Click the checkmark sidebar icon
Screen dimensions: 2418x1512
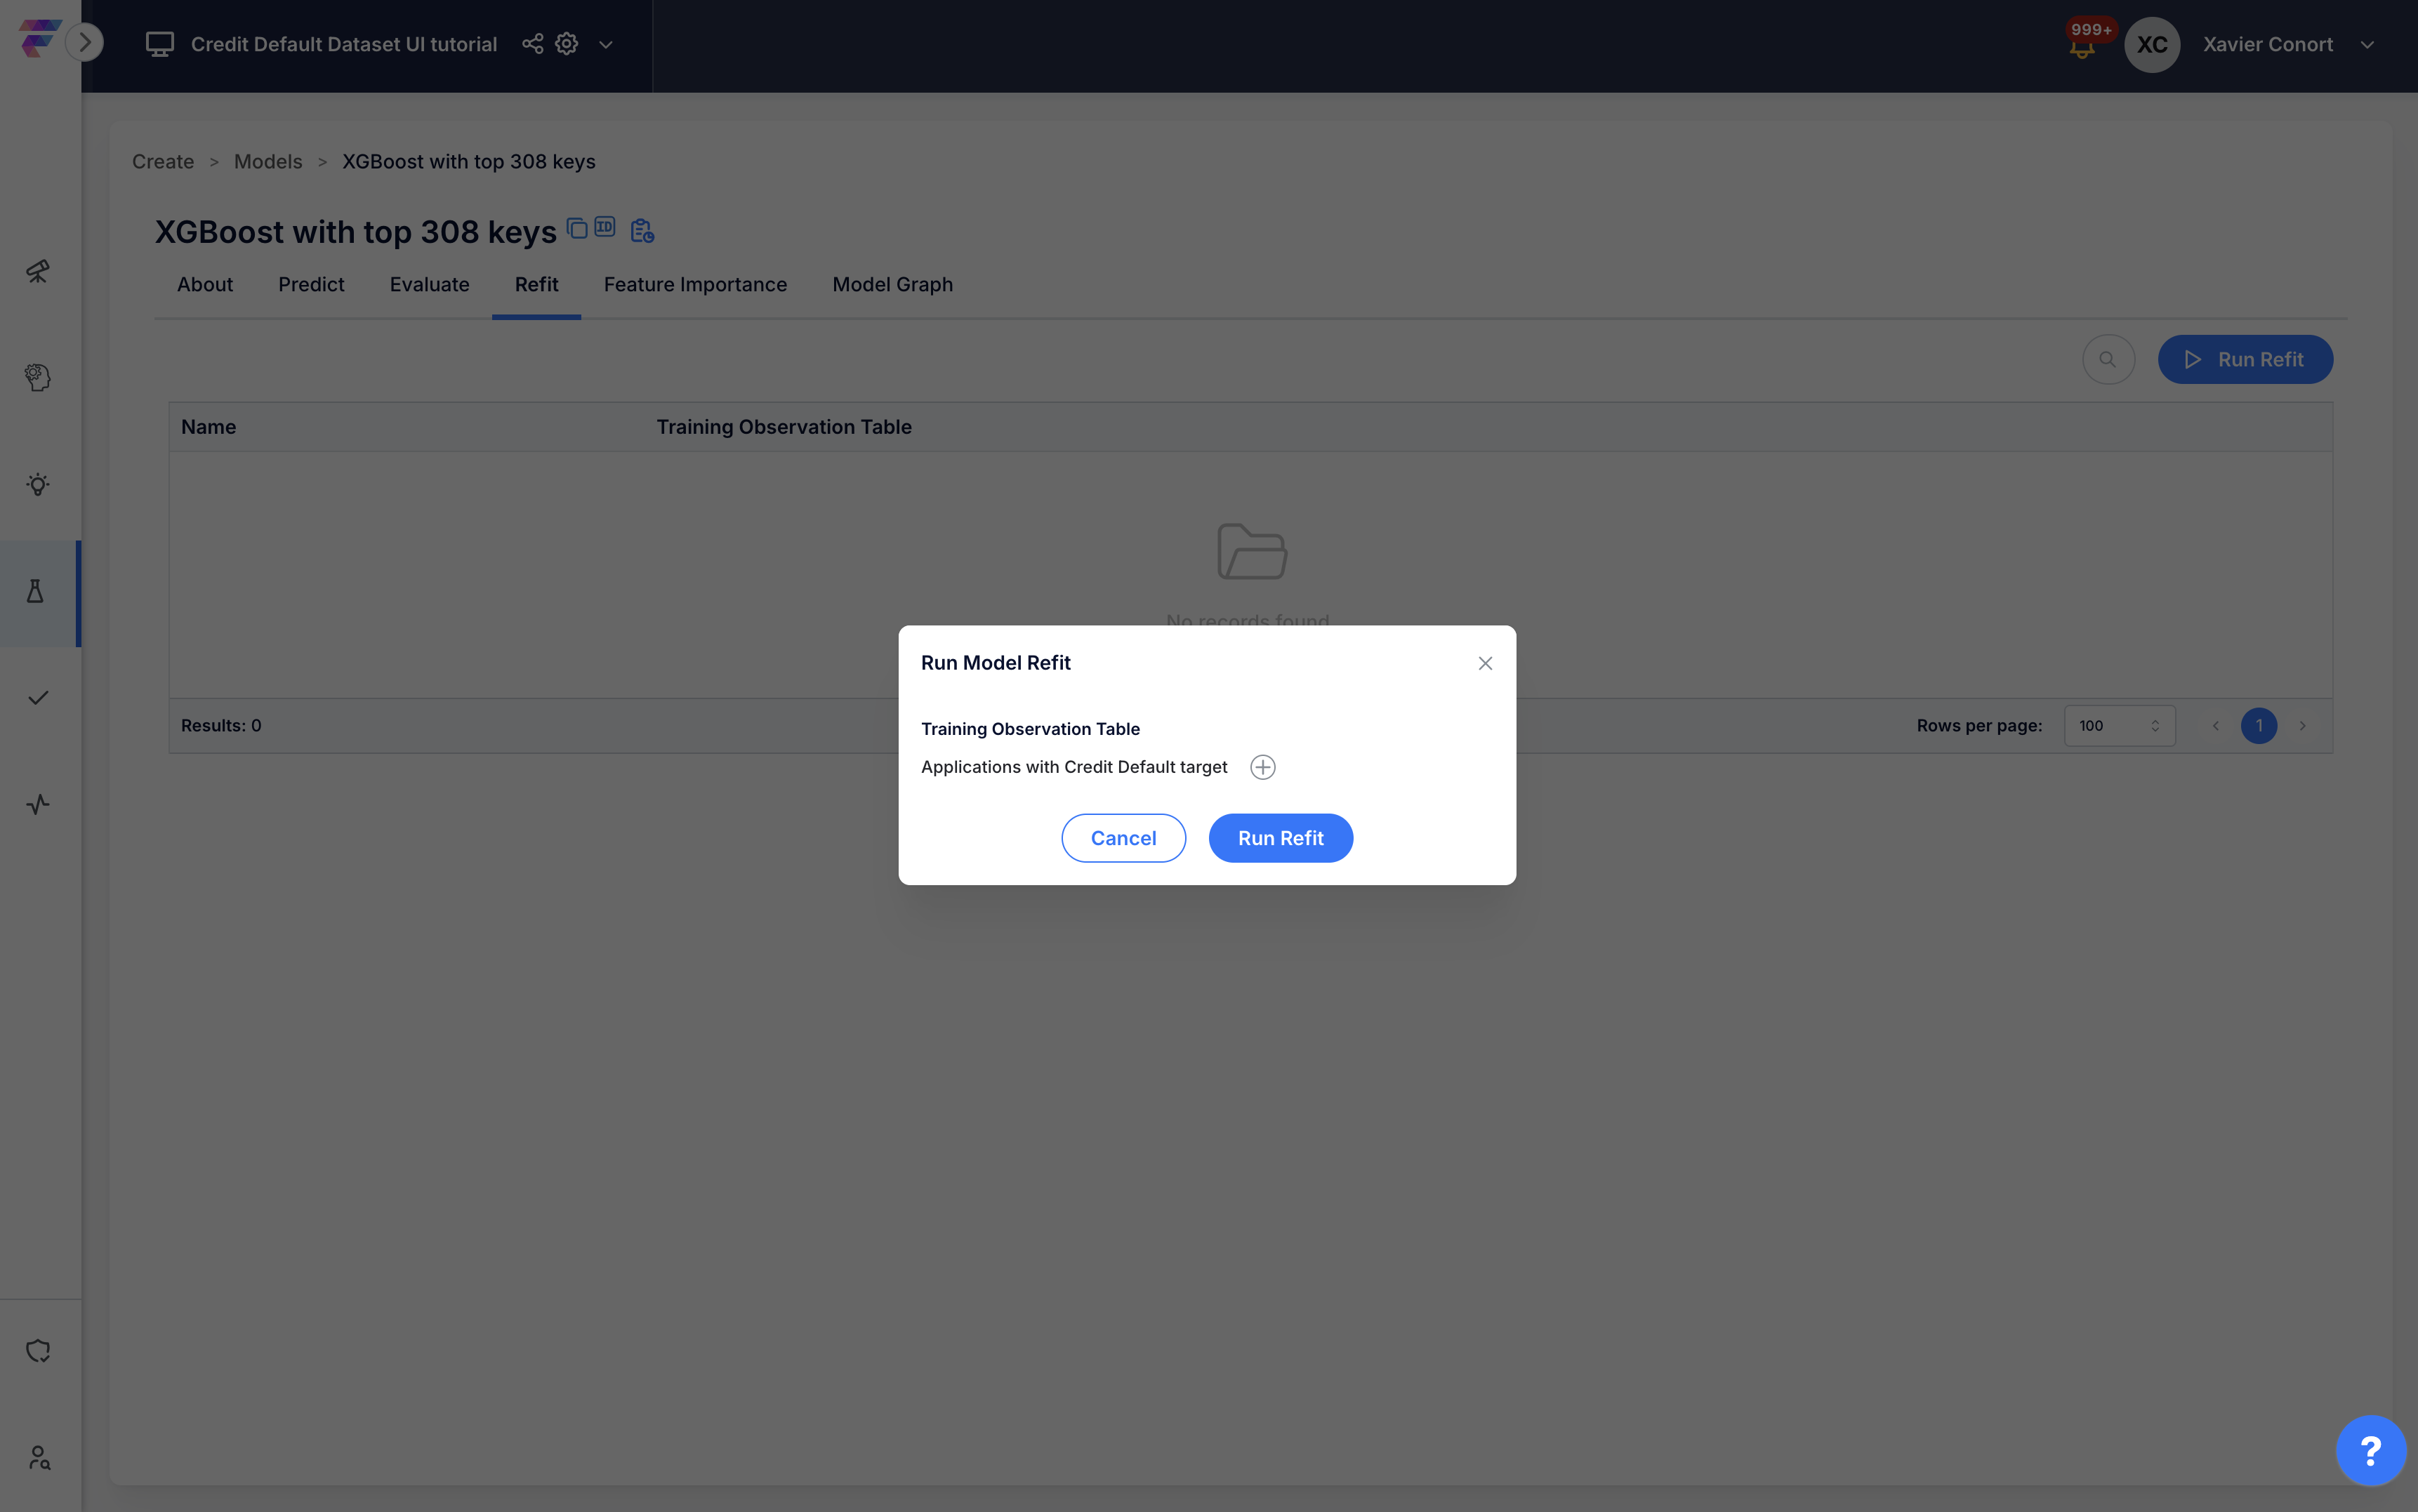click(38, 698)
